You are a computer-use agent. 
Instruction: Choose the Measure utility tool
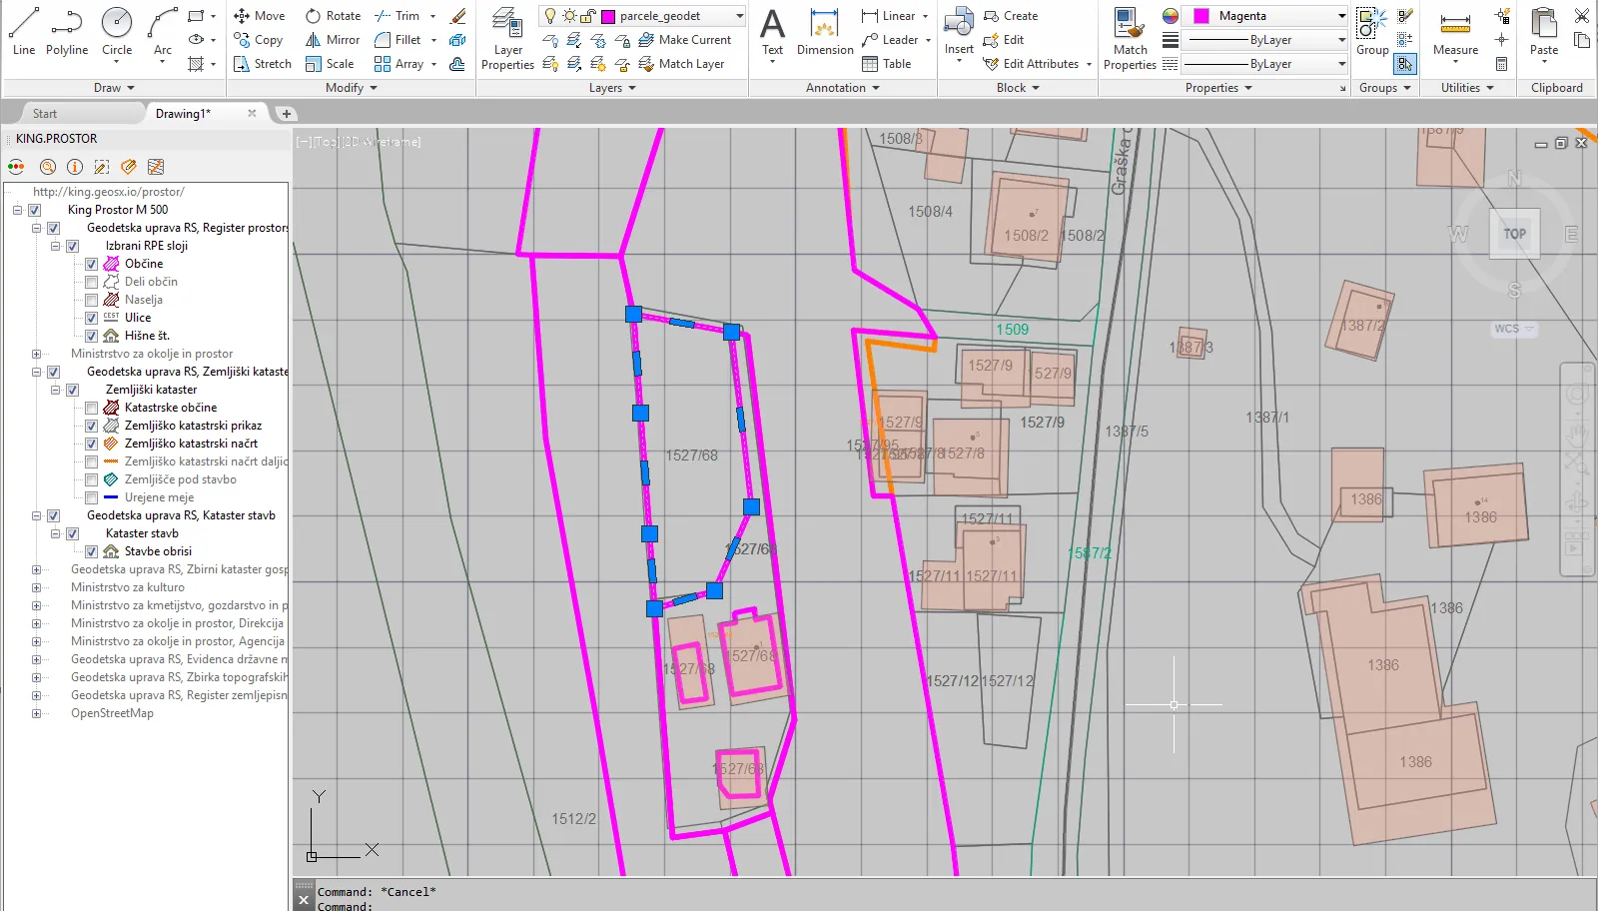click(1455, 32)
